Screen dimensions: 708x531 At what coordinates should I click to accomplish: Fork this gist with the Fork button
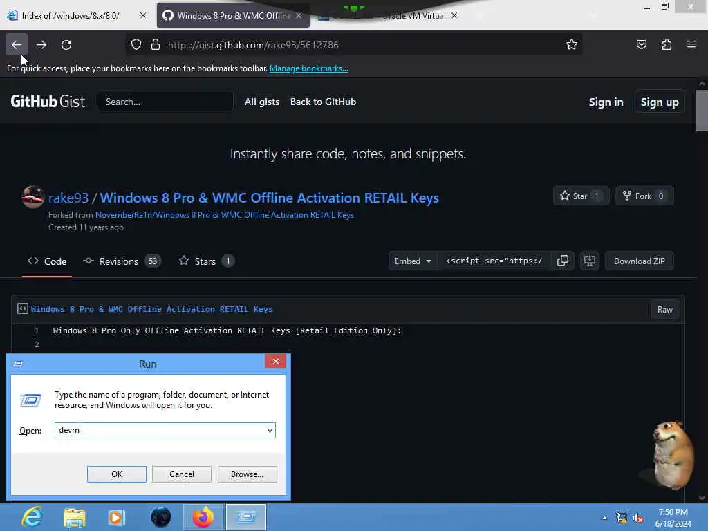click(644, 196)
